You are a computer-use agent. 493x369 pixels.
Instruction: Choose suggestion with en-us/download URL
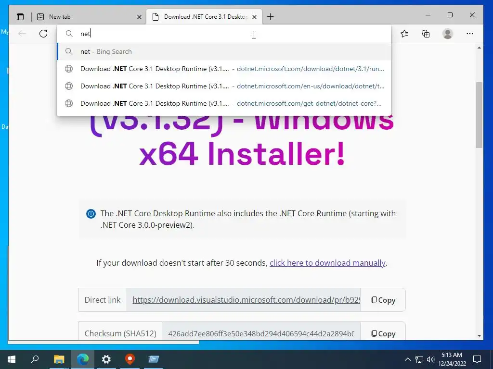tap(224, 86)
